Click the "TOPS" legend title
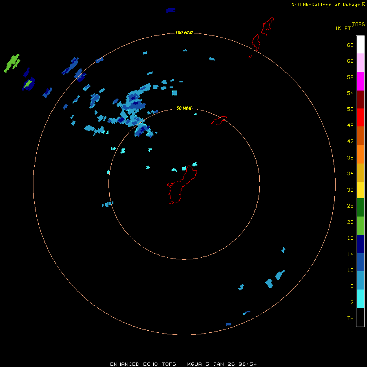 coord(358,24)
